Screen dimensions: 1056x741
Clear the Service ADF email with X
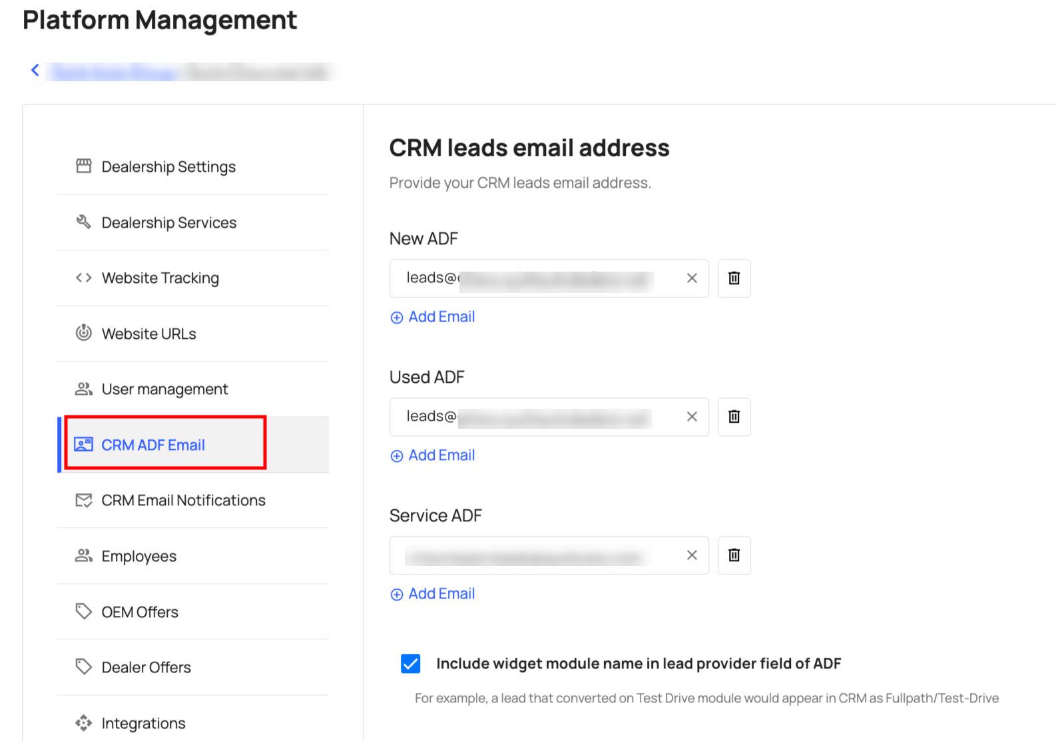point(692,555)
